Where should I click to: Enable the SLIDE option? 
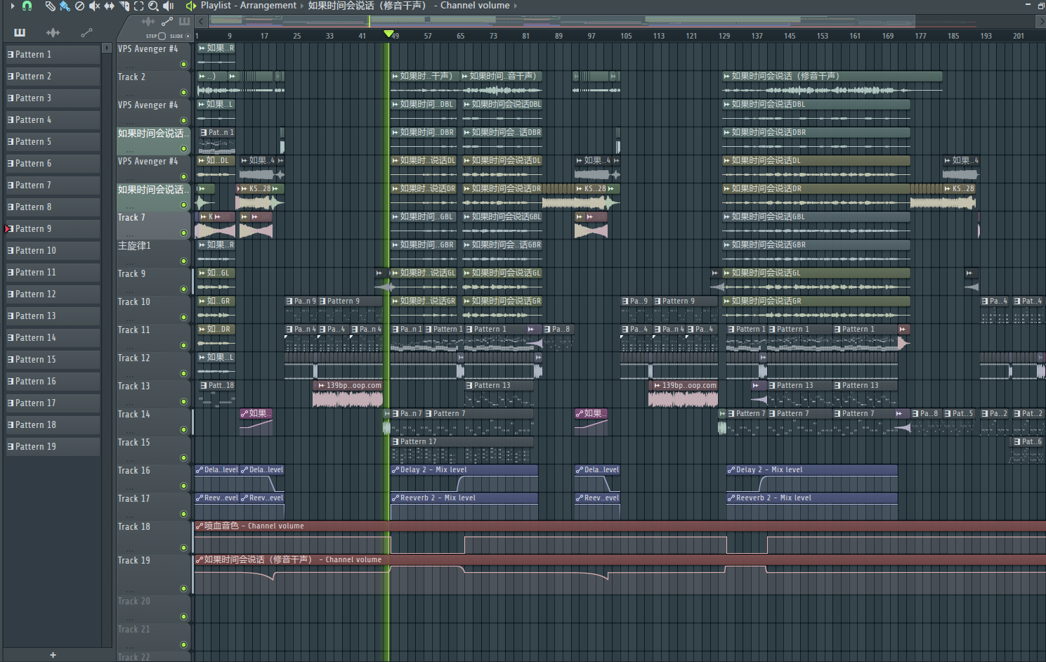click(188, 36)
